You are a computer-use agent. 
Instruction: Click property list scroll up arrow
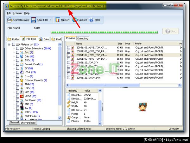(100, 90)
